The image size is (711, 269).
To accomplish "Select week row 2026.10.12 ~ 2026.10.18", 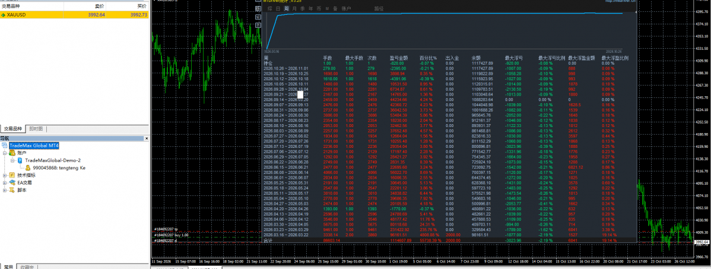I will (449, 78).
